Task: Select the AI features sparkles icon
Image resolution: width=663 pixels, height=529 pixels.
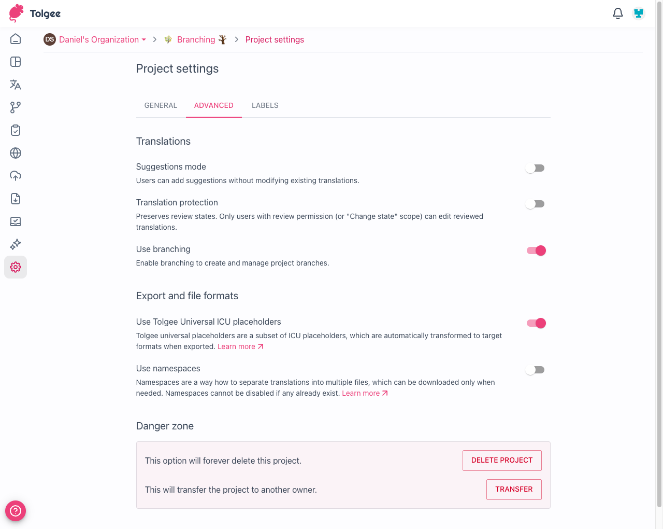Action: pyautogui.click(x=16, y=244)
